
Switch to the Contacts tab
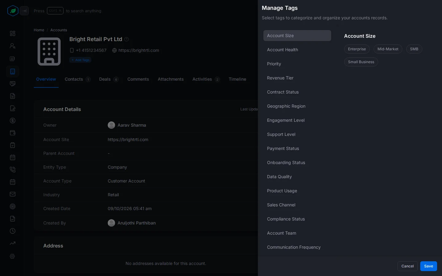coord(78,79)
